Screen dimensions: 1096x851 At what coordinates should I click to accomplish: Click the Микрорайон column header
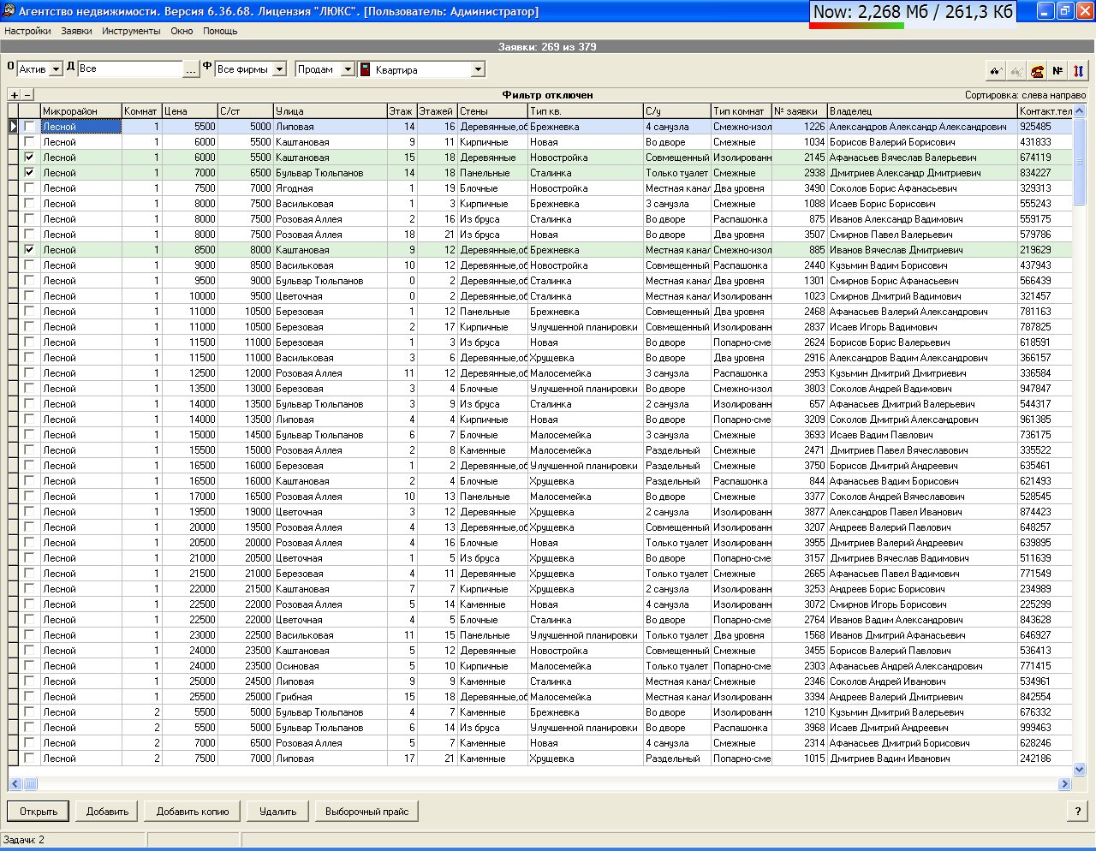pyautogui.click(x=81, y=111)
